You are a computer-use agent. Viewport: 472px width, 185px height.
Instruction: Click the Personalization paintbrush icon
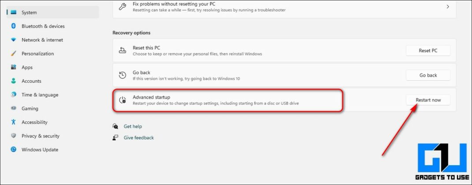pos(13,54)
